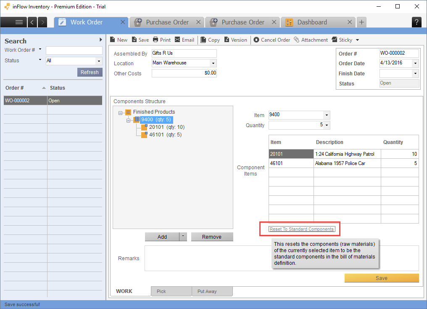Collapse the Search panel arrow
427x309 pixels.
101,40
